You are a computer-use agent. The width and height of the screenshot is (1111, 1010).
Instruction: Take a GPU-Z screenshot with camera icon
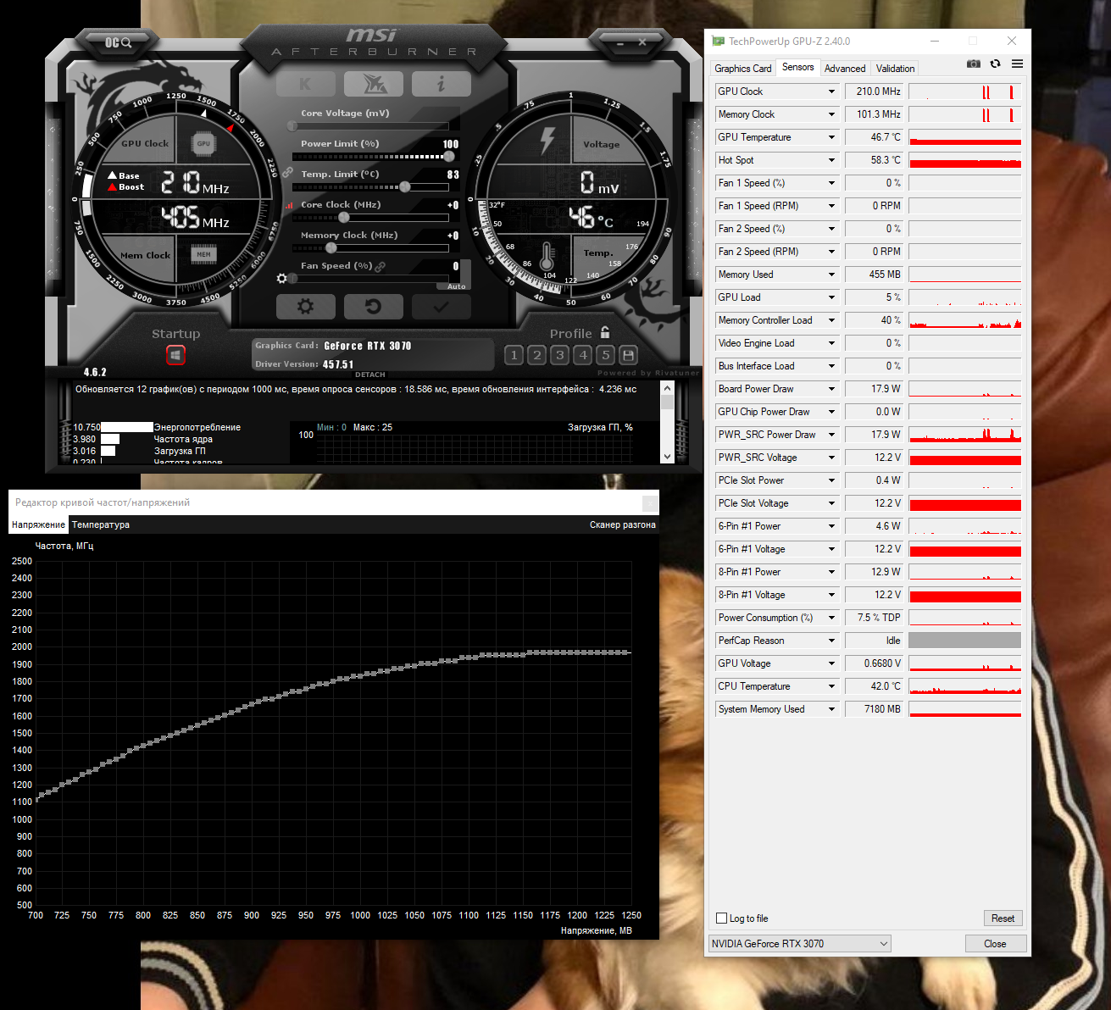(974, 64)
